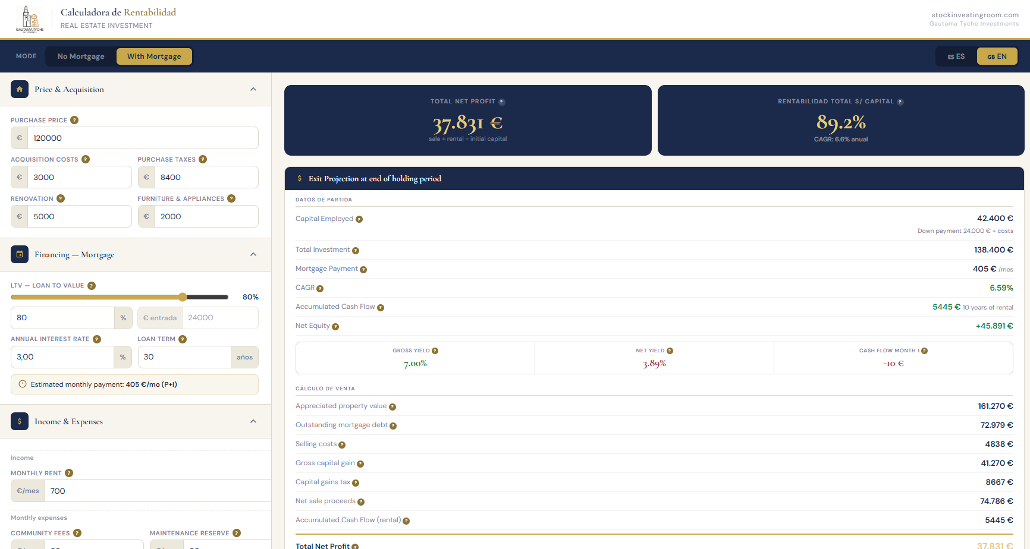Open stockinvestingroom.com link
This screenshot has width=1030, height=549.
tap(975, 15)
